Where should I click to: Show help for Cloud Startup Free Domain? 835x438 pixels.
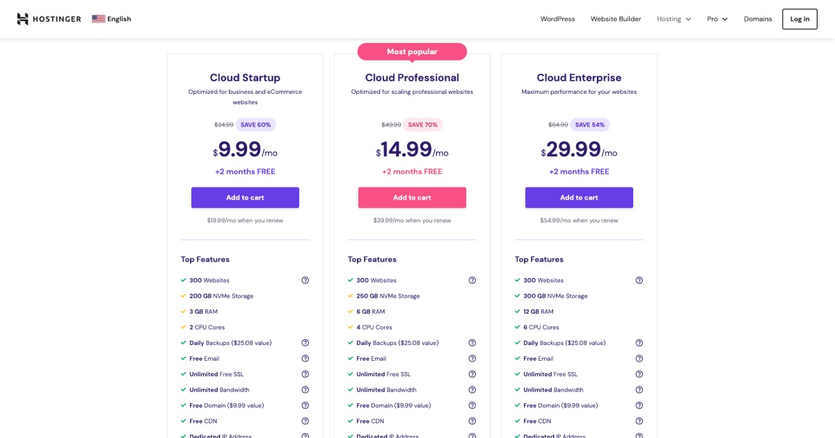tap(305, 405)
